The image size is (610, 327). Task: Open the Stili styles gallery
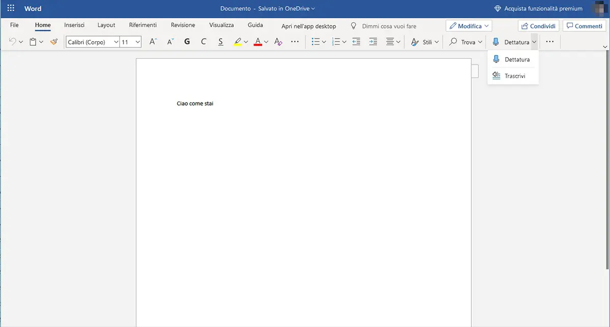424,42
